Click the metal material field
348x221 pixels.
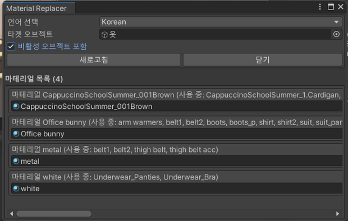(x=177, y=161)
